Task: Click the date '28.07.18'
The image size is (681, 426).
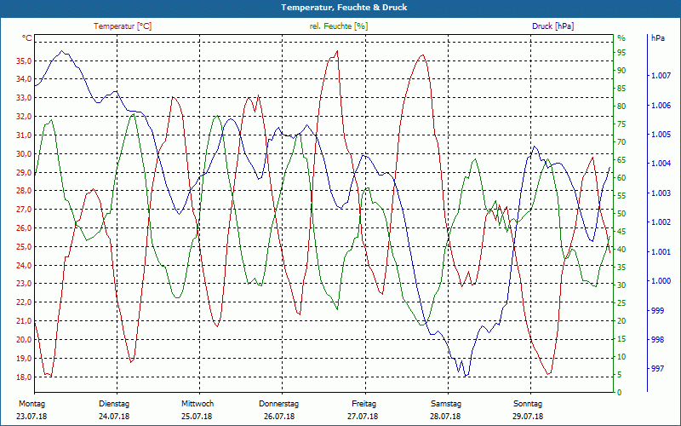Action: pyautogui.click(x=445, y=417)
